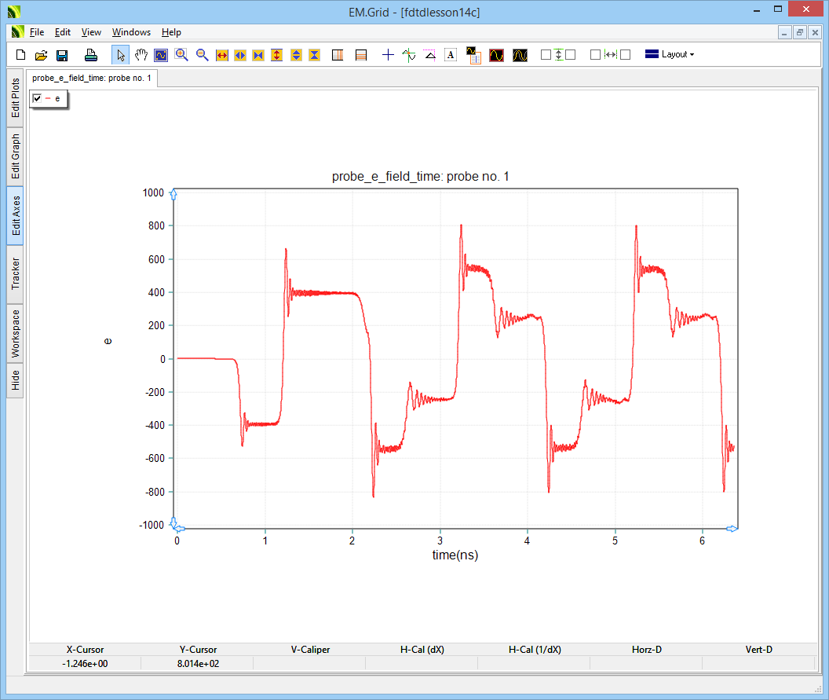
Task: Click the New document icon
Action: pos(21,55)
